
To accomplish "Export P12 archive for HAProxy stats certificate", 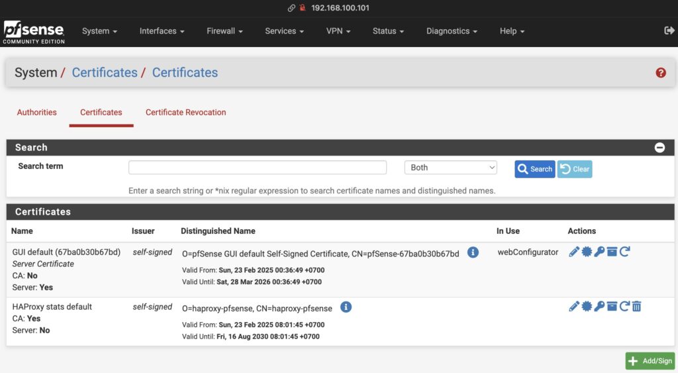I will coord(612,306).
